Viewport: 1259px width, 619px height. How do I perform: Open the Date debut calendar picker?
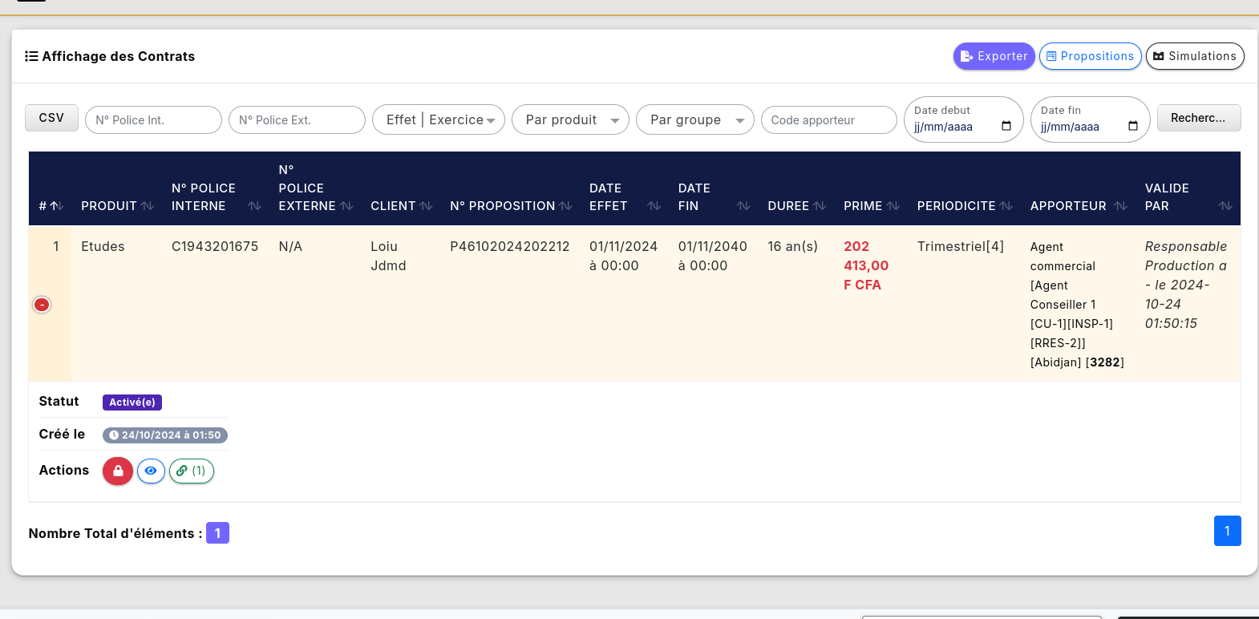pyautogui.click(x=1006, y=127)
